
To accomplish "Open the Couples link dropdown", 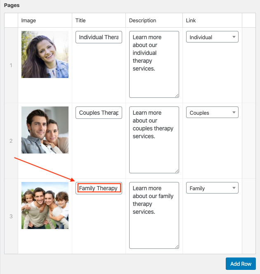I will [x=212, y=113].
